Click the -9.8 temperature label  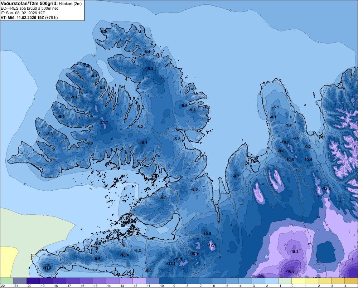point(281,151)
